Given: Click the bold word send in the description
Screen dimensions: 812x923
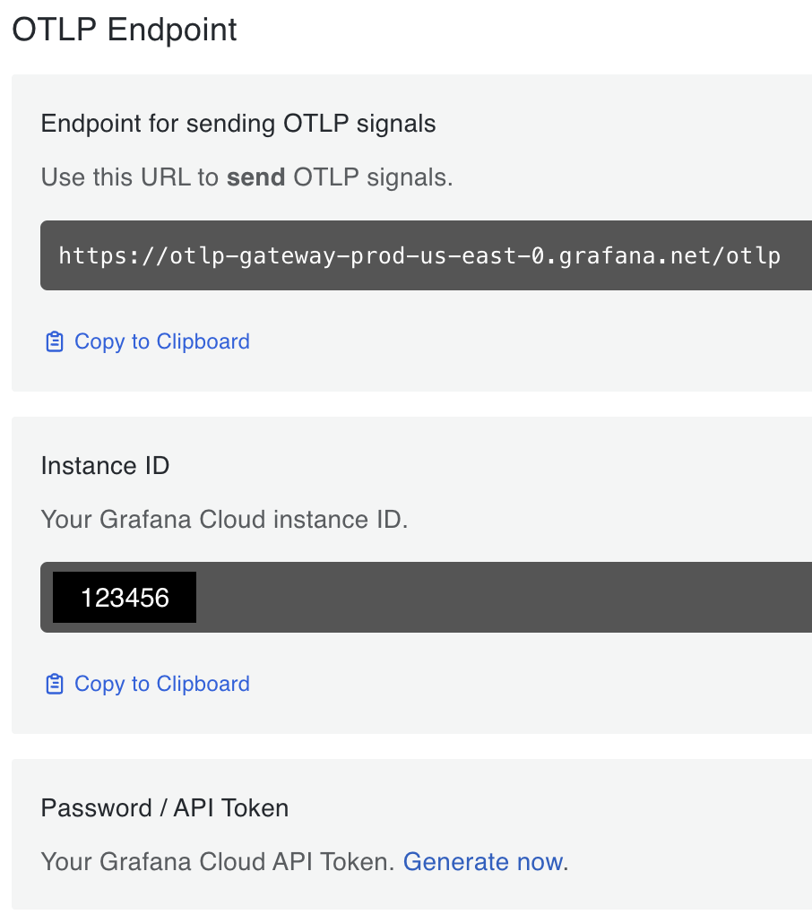Looking at the screenshot, I should point(256,177).
